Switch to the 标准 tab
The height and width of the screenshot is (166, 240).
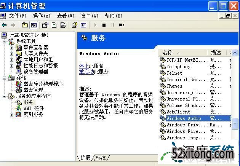(101, 158)
